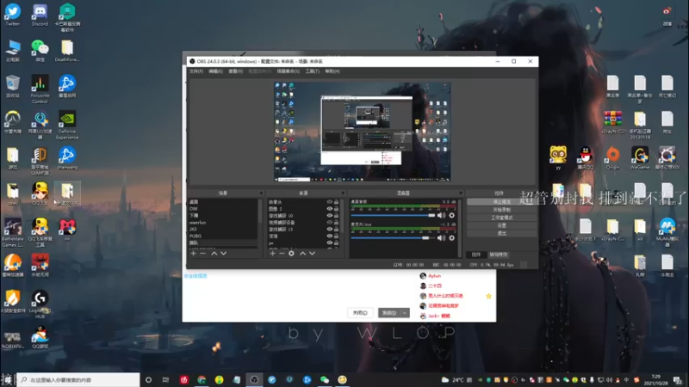Click 设置 button in OBS controls
This screenshot has width=689, height=387.
point(501,225)
